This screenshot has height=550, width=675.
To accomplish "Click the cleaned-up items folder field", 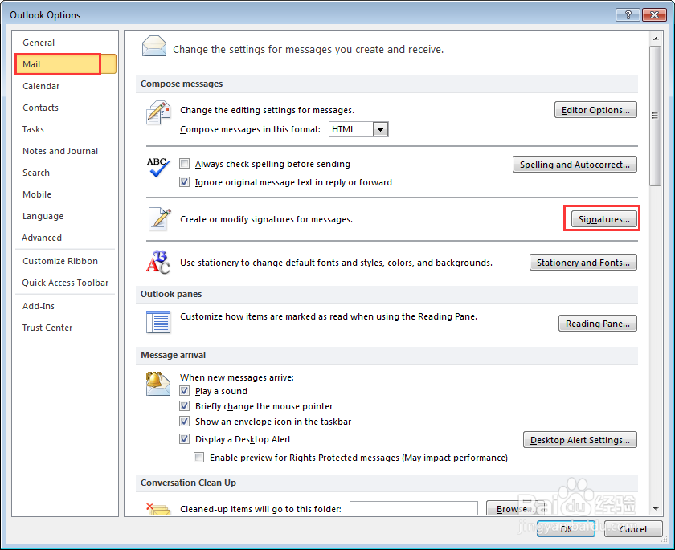I will (x=414, y=509).
